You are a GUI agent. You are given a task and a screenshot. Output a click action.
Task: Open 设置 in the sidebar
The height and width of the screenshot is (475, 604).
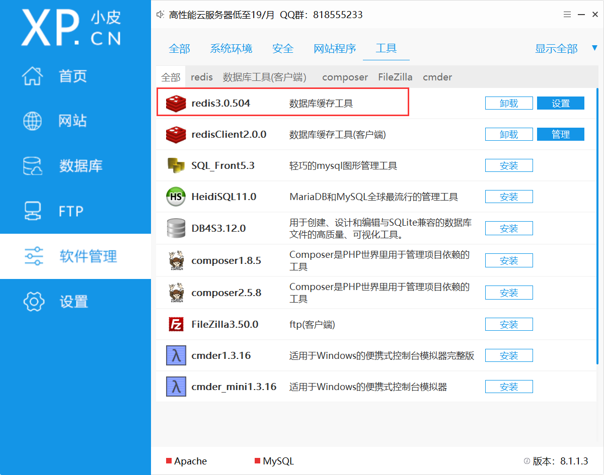pos(75,301)
